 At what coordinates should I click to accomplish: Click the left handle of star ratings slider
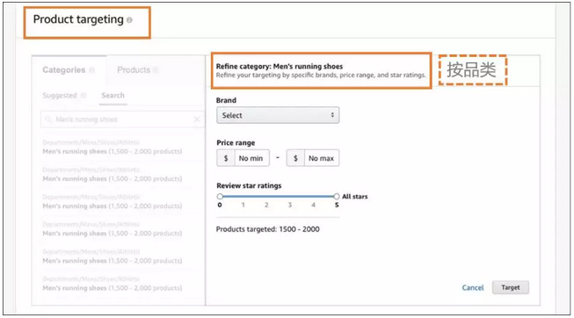tap(220, 197)
